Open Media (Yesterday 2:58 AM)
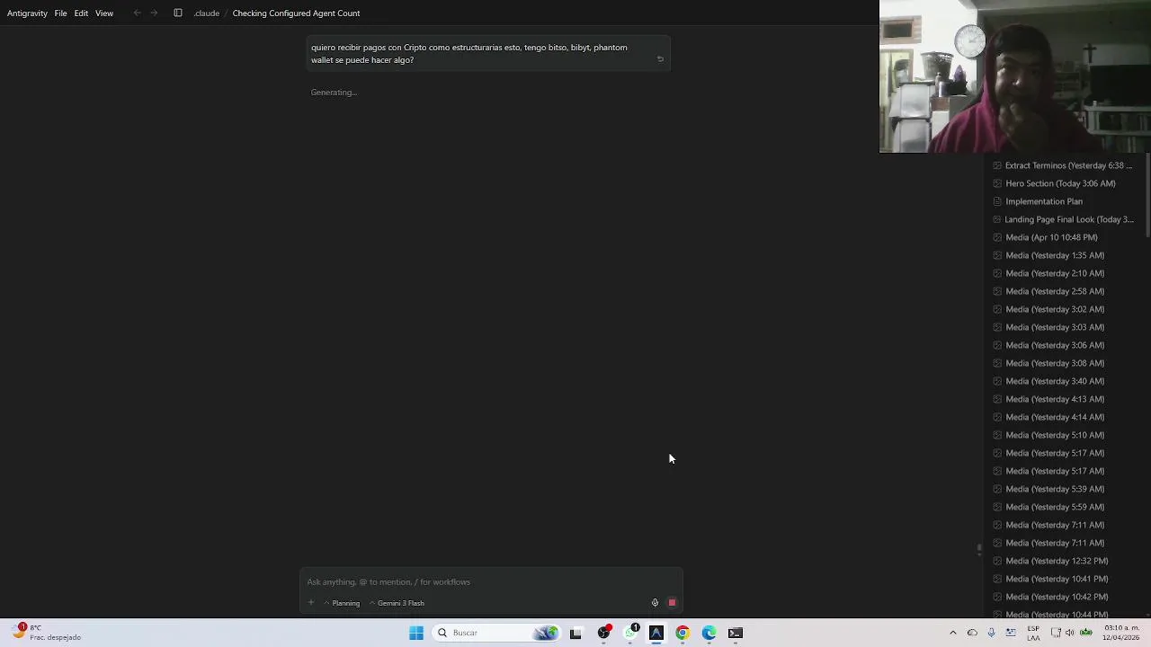 click(1055, 291)
